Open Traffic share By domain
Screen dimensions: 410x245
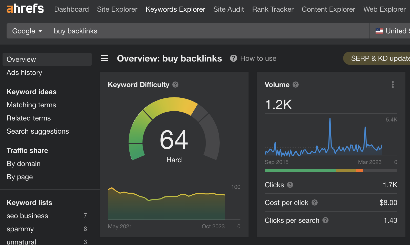pyautogui.click(x=24, y=164)
